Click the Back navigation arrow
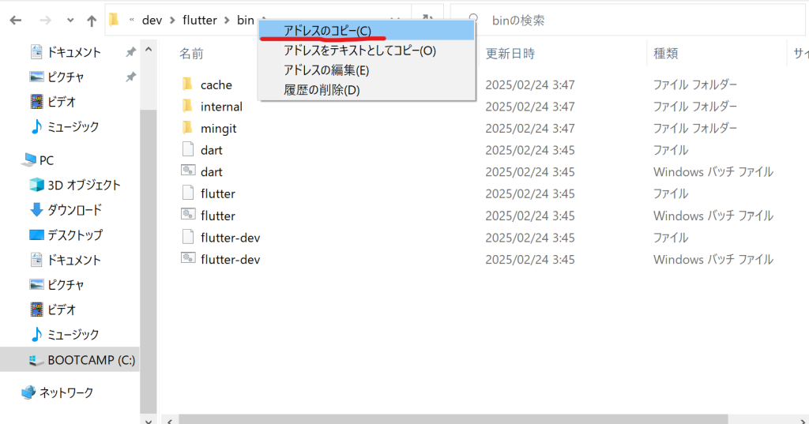This screenshot has height=424, width=809. point(16,20)
